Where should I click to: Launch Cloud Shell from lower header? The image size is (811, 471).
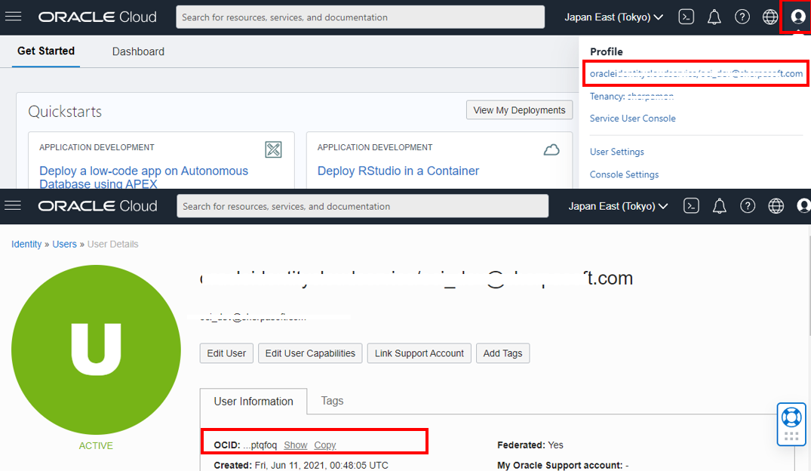point(691,206)
